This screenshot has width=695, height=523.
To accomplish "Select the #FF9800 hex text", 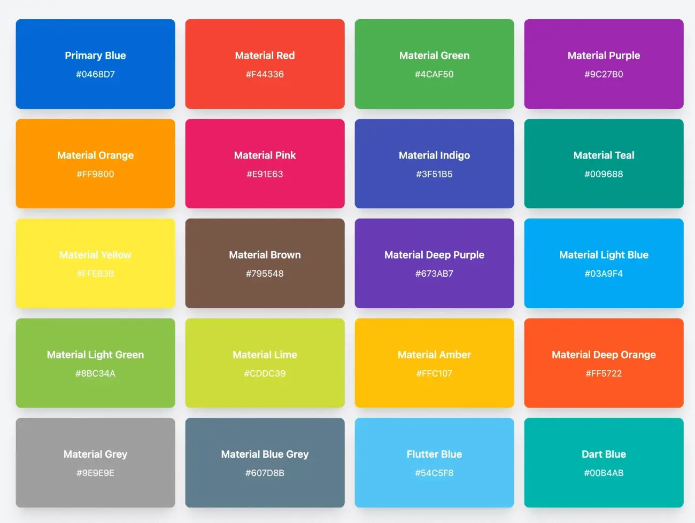I will pos(95,174).
